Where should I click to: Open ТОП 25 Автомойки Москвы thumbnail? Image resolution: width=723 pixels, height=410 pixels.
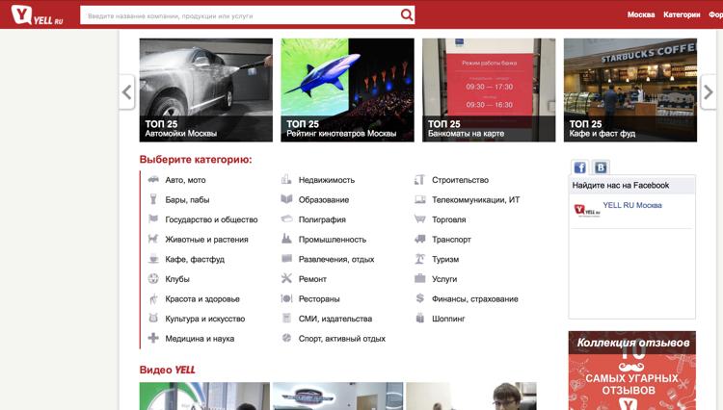[205, 90]
